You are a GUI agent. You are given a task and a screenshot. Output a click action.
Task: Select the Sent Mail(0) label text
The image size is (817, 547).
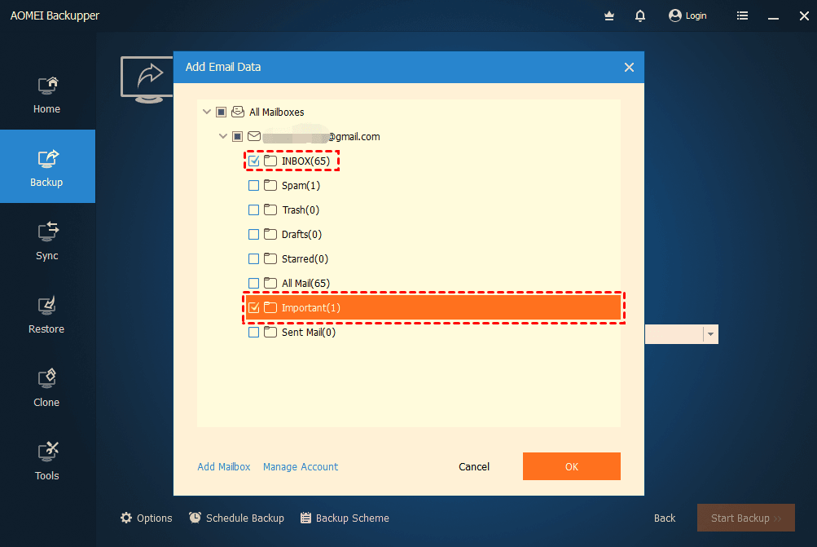[x=309, y=333]
